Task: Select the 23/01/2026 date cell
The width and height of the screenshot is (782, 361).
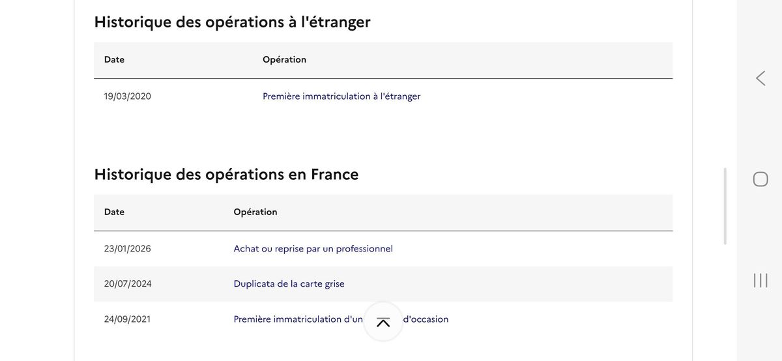Action: [127, 249]
